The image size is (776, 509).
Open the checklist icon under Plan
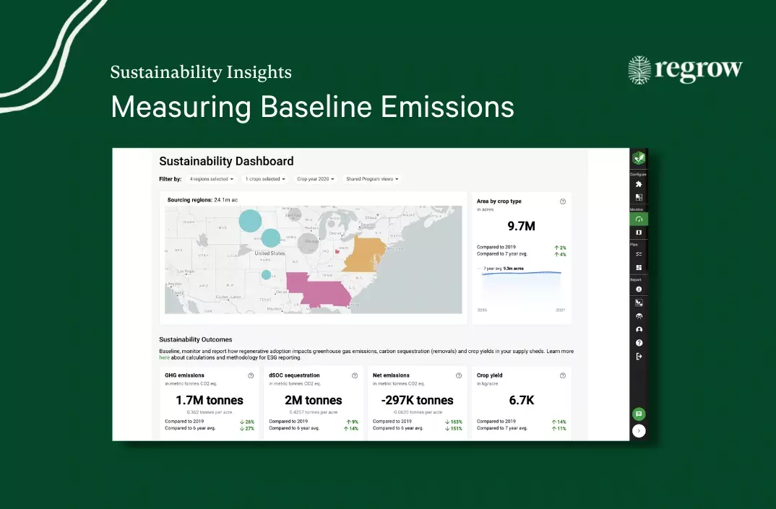[x=639, y=254]
